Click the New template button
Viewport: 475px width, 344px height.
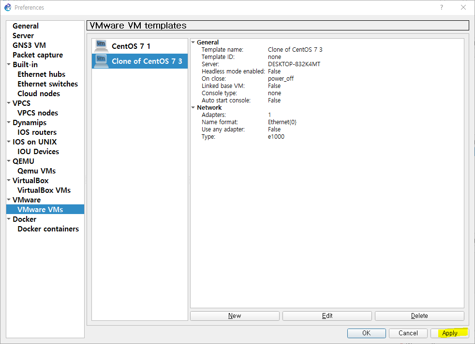235,316
